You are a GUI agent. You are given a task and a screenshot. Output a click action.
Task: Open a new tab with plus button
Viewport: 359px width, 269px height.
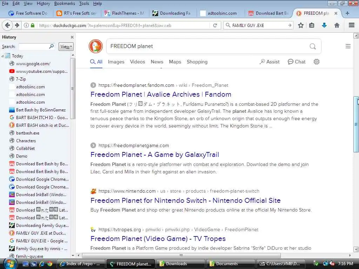[347, 13]
